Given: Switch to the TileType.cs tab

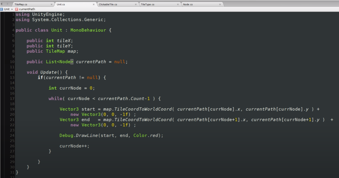Looking at the screenshot, I should (x=147, y=4).
